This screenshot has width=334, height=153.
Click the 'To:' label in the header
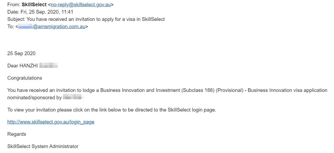pos(11,27)
